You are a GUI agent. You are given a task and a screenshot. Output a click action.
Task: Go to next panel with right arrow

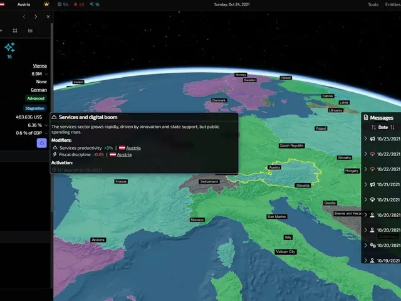[36, 17]
